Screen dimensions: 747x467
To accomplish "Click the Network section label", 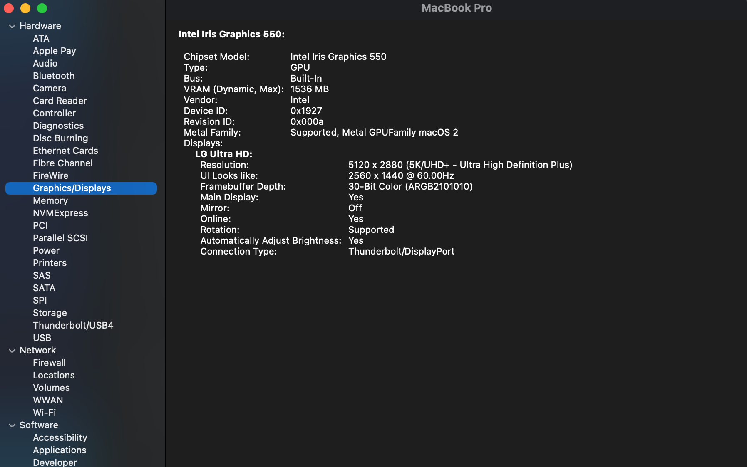I will [38, 350].
